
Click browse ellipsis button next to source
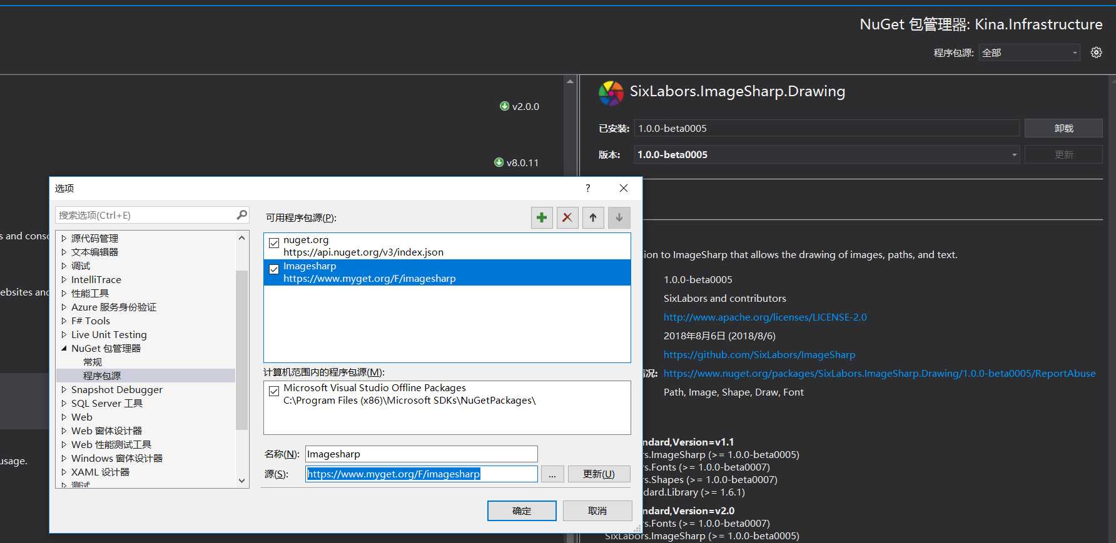552,474
